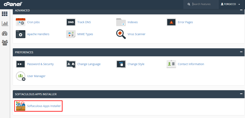Click the Virus Scanner magnifier icon
245x118 pixels.
tap(121, 34)
